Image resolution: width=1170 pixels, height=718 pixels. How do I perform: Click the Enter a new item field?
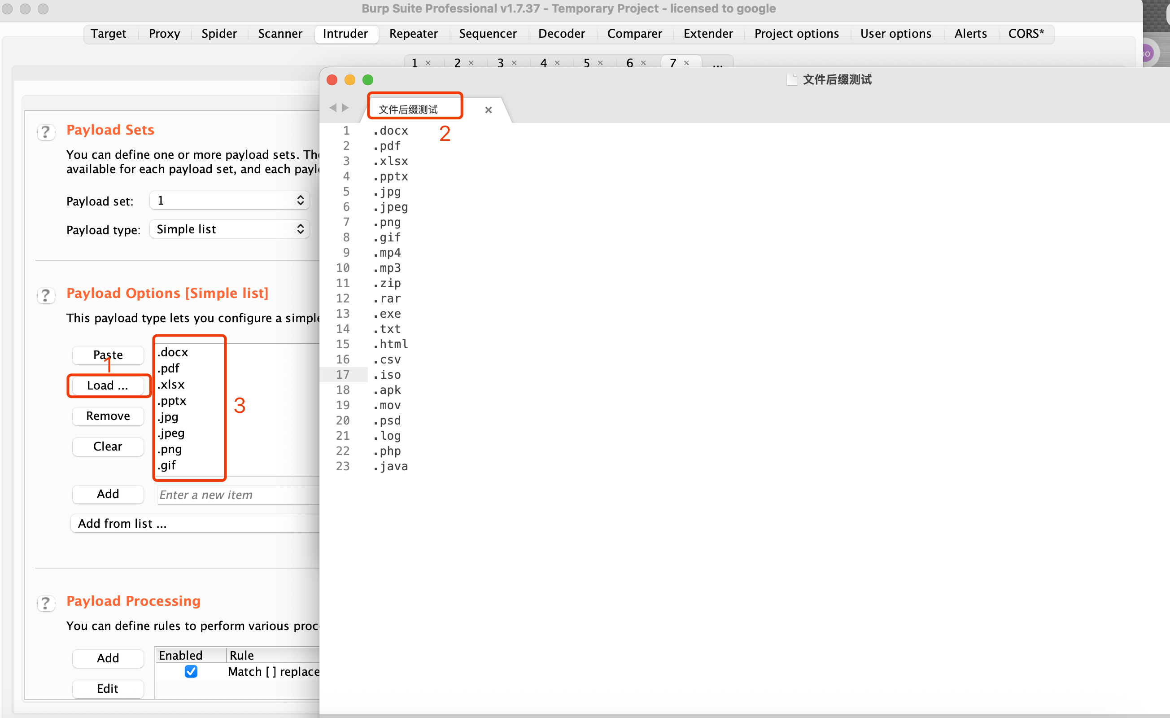[x=237, y=495]
